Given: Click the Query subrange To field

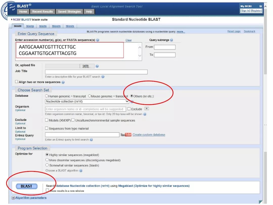Looking at the screenshot, I should [x=165, y=55].
